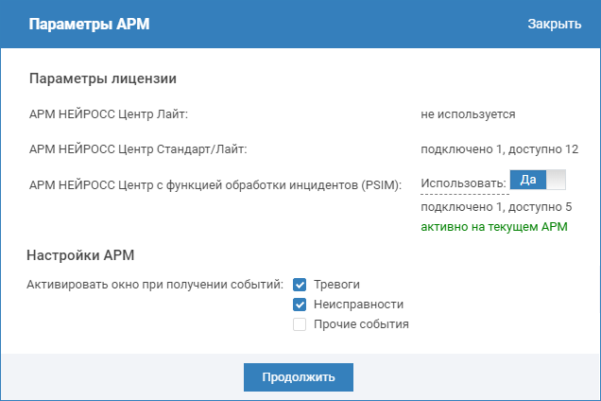
Task: Click the АРМ НЕЙРОСС Центр Лайт label
Action: coord(110,114)
